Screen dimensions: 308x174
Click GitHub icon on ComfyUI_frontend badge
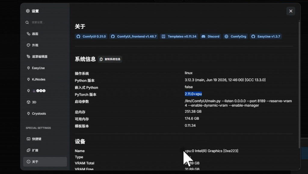[x=113, y=36]
